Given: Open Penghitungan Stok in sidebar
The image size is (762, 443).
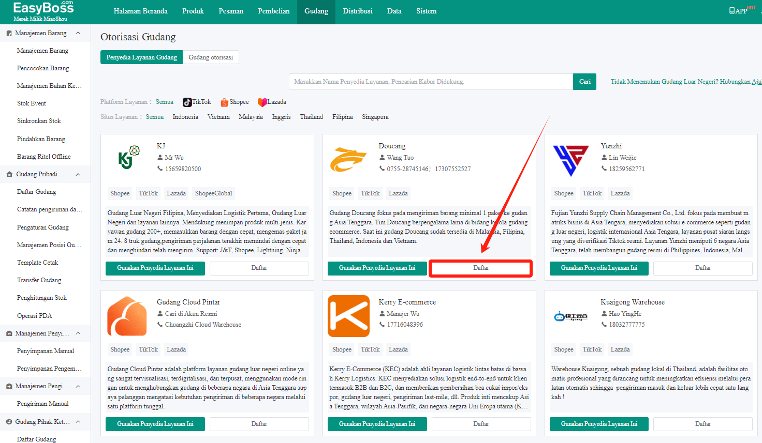Looking at the screenshot, I should click(42, 298).
